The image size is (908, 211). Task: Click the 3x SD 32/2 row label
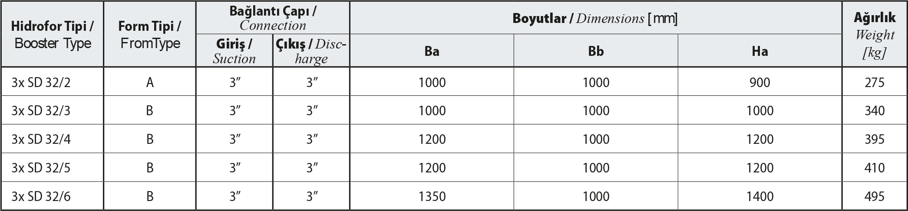pyautogui.click(x=41, y=82)
